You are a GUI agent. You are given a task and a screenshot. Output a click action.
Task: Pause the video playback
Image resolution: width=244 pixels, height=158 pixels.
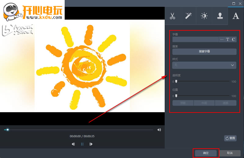click(82, 144)
